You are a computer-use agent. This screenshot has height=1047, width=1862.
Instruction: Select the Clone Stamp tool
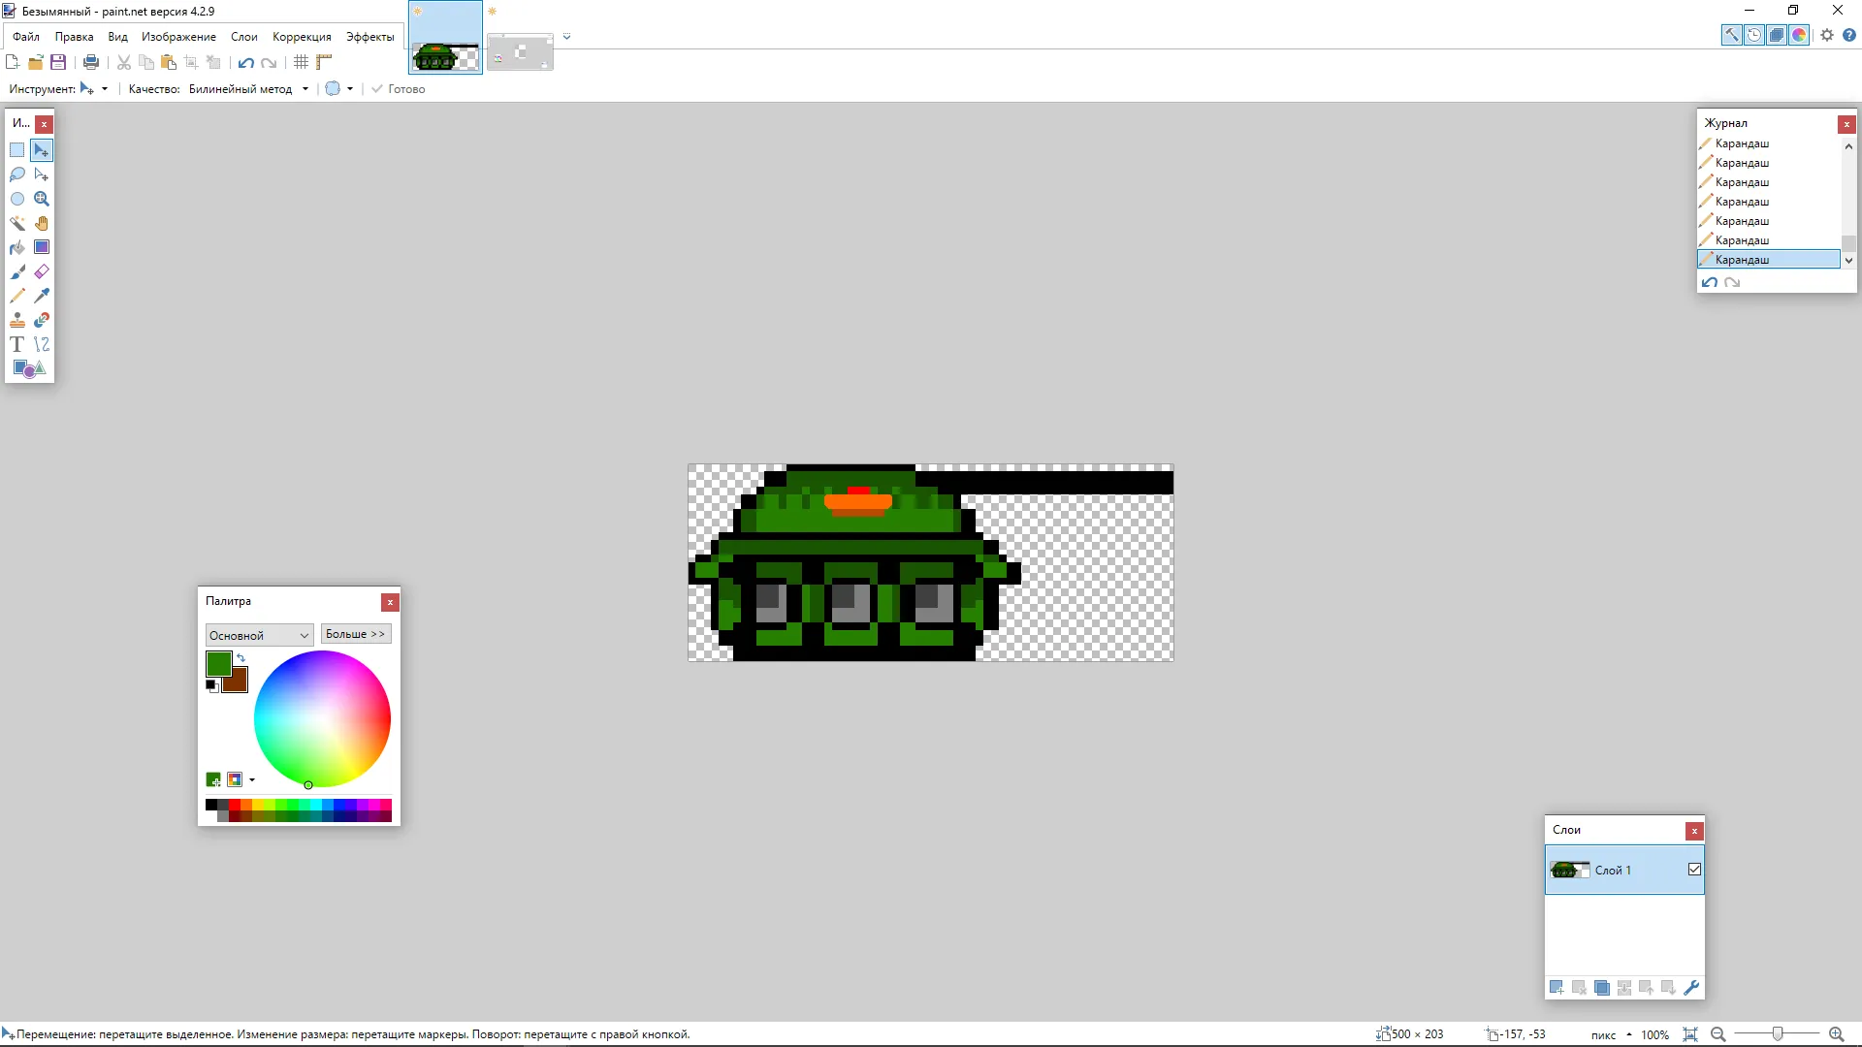tap(17, 320)
